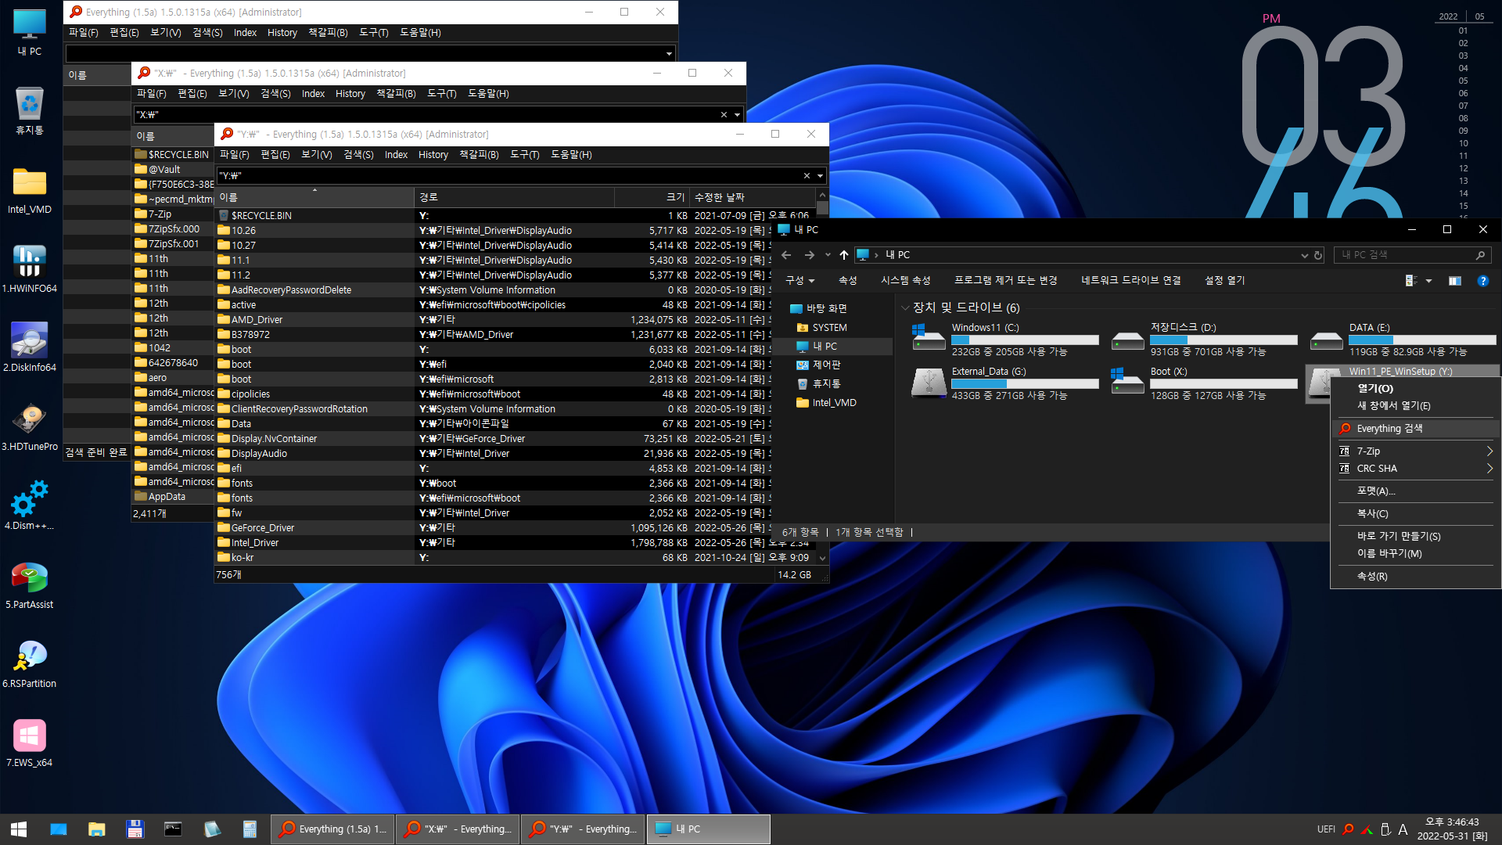The image size is (1502, 845).
Task: Click 시스템 속성 in the explorer toolbar
Action: point(905,281)
